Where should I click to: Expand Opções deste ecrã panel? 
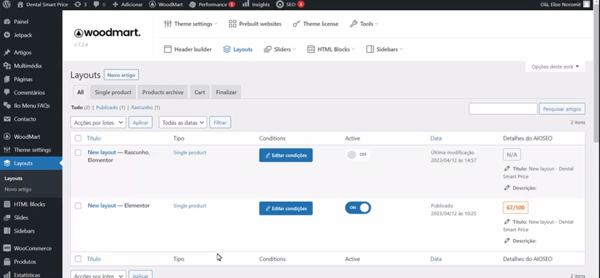click(x=555, y=67)
